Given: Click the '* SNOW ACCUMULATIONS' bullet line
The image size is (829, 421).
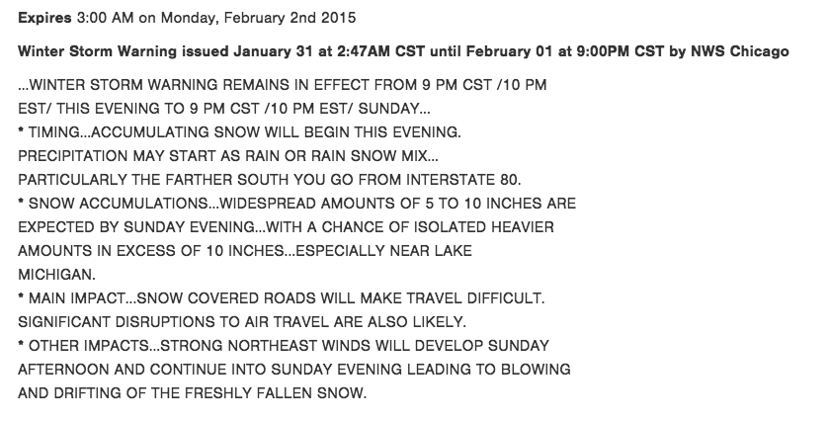Looking at the screenshot, I should 297,204.
